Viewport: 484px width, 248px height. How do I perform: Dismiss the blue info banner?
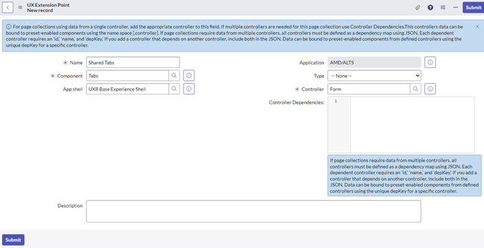(x=477, y=27)
